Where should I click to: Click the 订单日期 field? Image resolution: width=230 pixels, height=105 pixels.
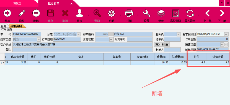coord(67,39)
